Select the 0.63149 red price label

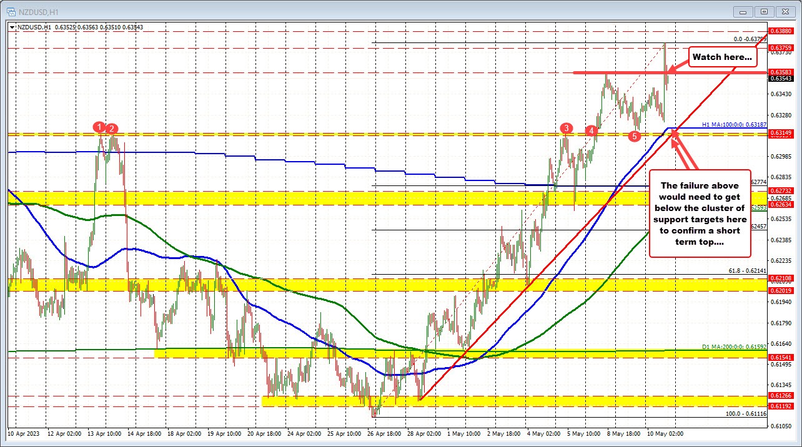(x=781, y=132)
